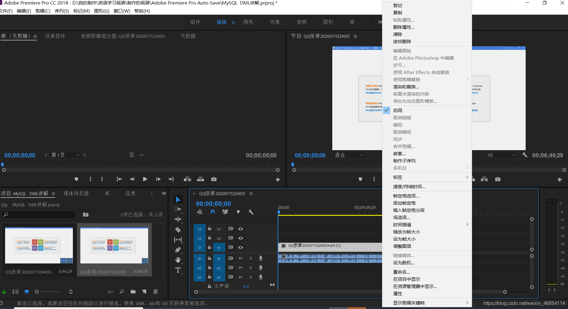568x309 pixels.
Task: Toggle V1 track output eye
Action: pyautogui.click(x=241, y=248)
